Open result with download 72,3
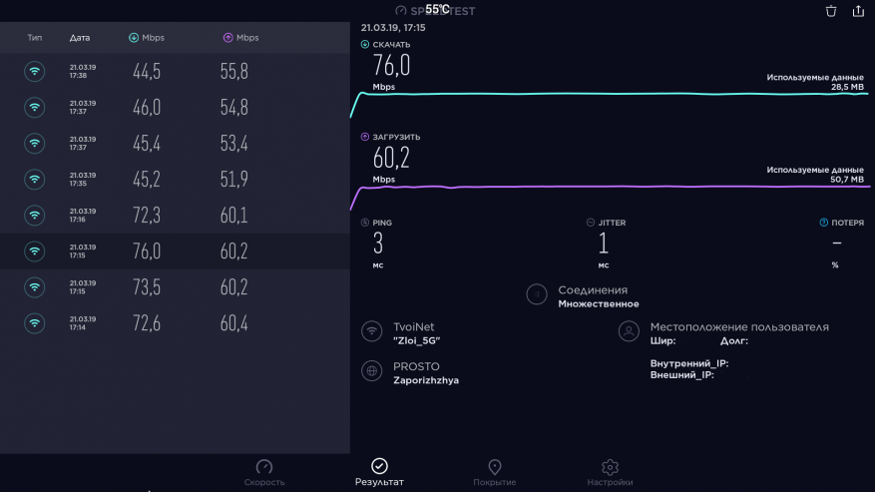This screenshot has width=875, height=492. click(x=175, y=215)
